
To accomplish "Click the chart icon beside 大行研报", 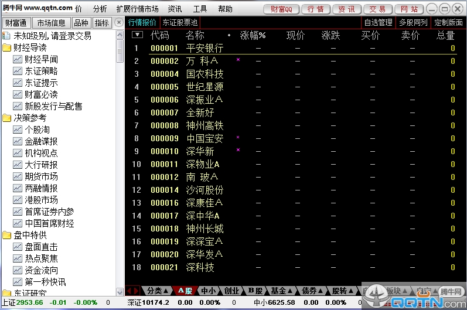I will [x=17, y=165].
